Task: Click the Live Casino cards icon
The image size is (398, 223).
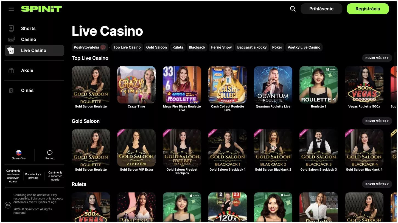Action: click(11, 50)
